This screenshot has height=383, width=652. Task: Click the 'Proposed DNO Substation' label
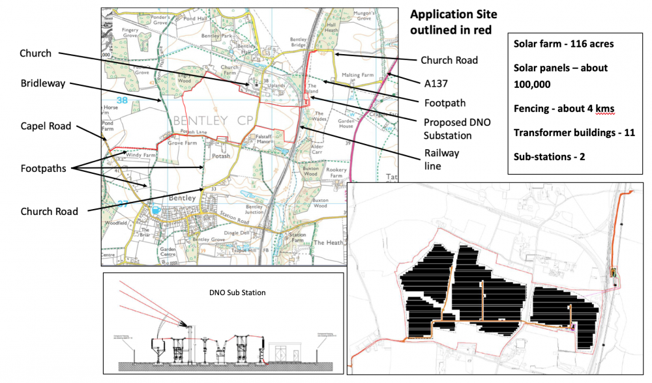(457, 129)
